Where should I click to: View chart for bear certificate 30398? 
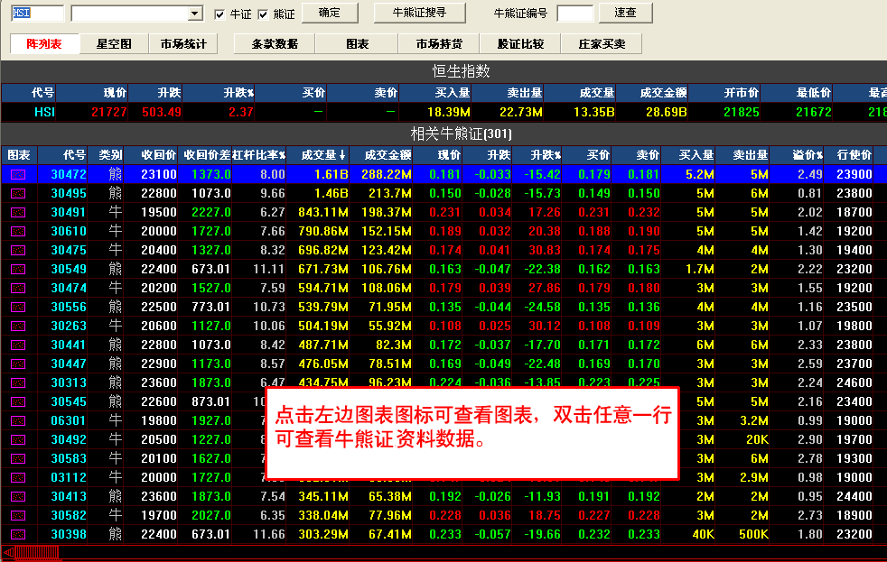18,534
